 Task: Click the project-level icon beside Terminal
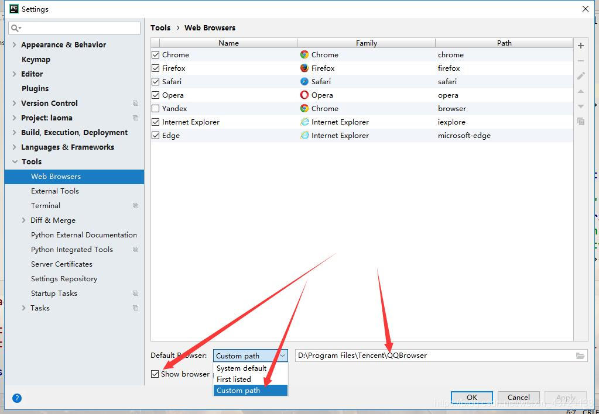[x=135, y=205]
